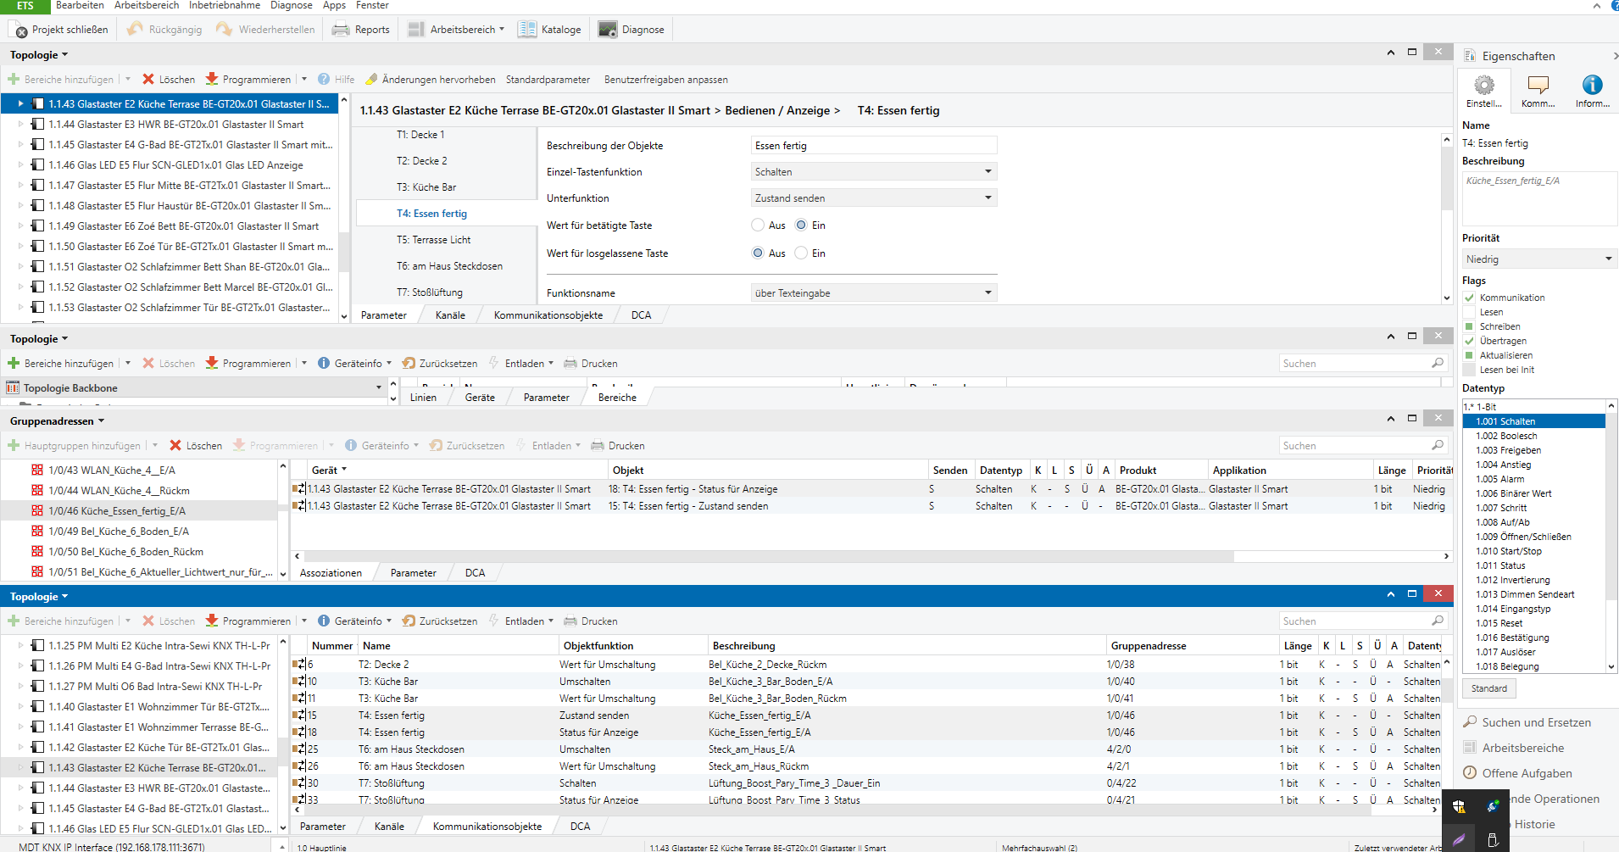Click the Standard button under Datentyp
The height and width of the screenshot is (852, 1619).
point(1489,688)
